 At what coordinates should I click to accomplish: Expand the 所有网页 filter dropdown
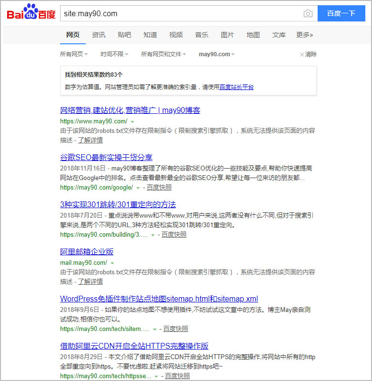pyautogui.click(x=74, y=54)
